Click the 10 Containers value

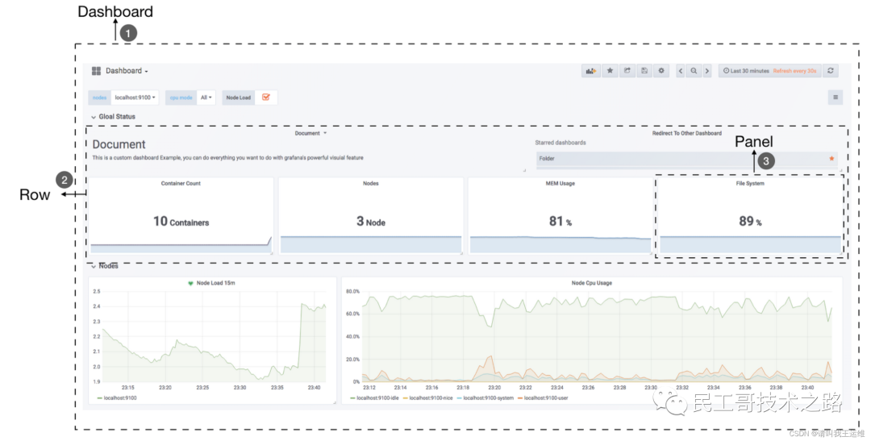coord(181,222)
